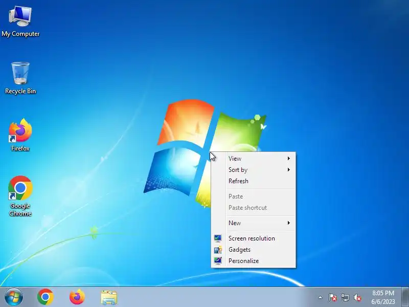Open Gadgets from the context menu

coord(253,250)
